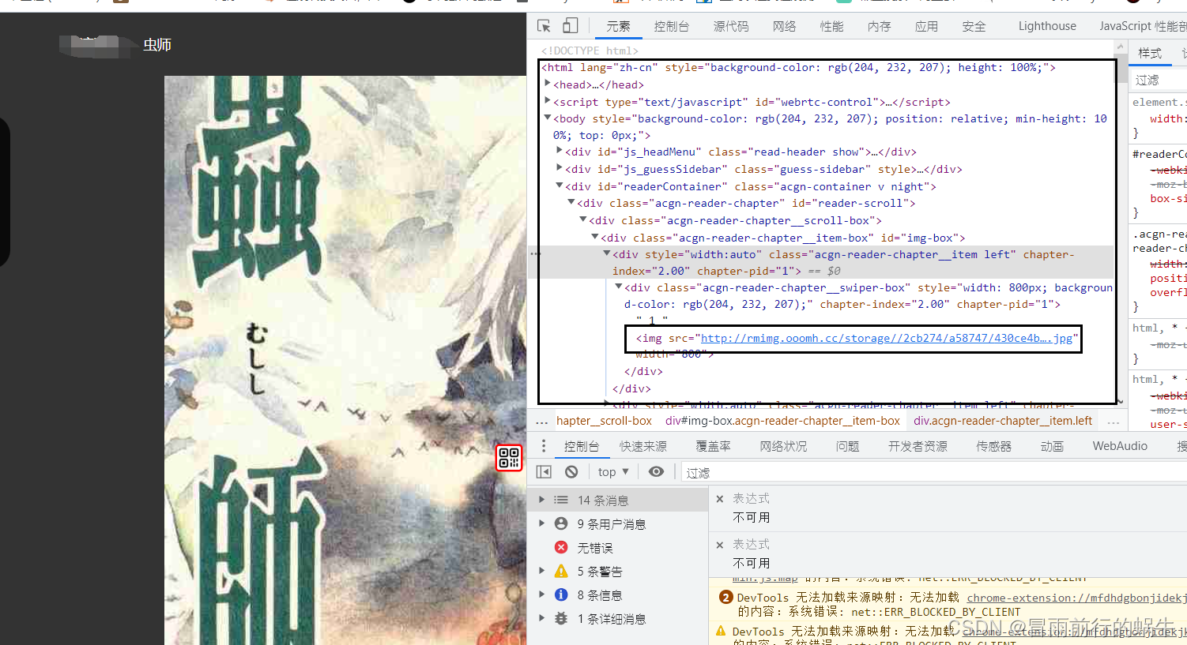The width and height of the screenshot is (1187, 645).
Task: Collapse the img-box div node
Action: (x=595, y=236)
